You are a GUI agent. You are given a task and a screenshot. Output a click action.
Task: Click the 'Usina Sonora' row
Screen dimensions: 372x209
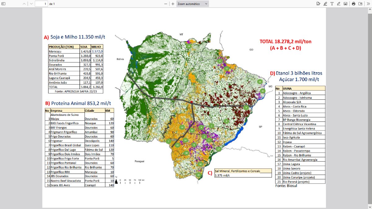point(300,168)
